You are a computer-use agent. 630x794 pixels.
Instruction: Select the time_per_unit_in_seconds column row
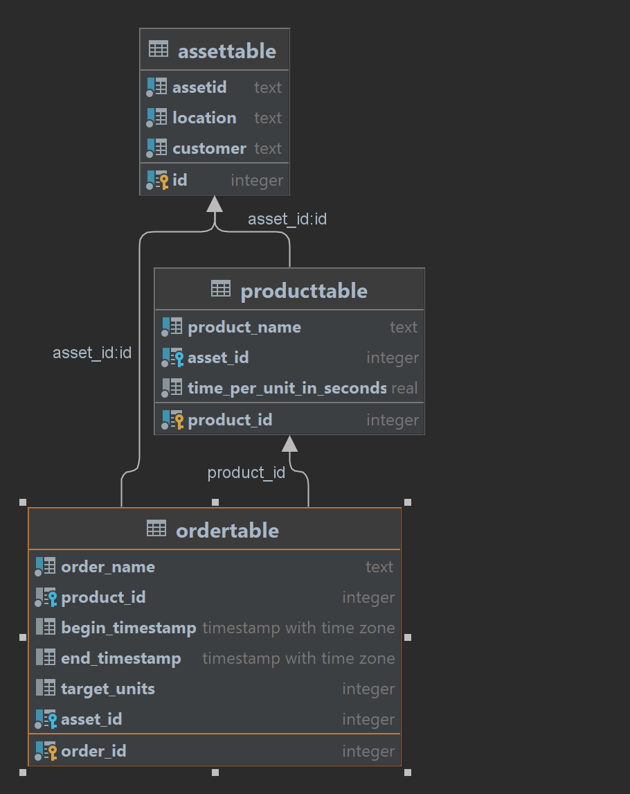[x=277, y=387]
